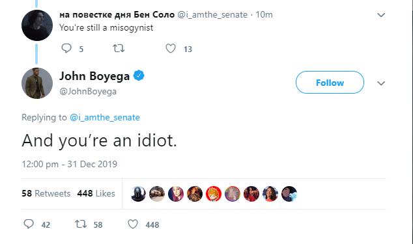Reply to John Boyega's tweet

pos(29,224)
